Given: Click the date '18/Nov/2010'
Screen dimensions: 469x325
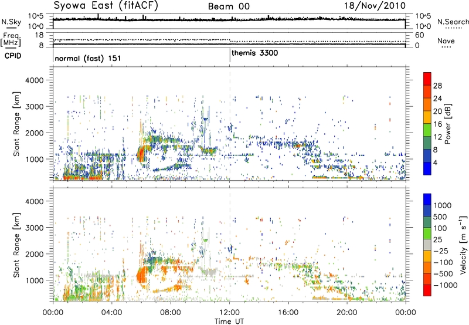Looking at the screenshot, I should [x=375, y=5].
